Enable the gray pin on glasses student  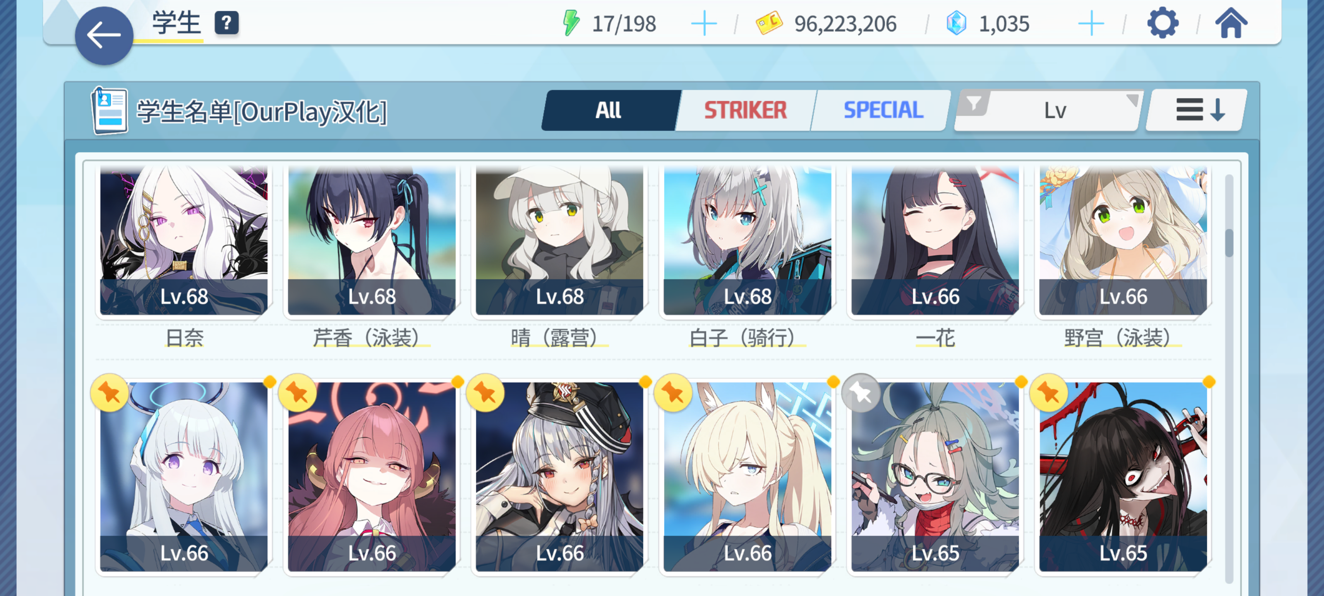click(861, 393)
